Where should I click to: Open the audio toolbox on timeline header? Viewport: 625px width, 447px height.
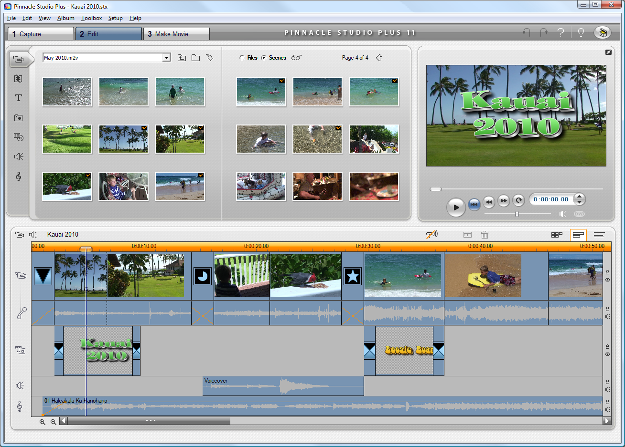click(33, 235)
